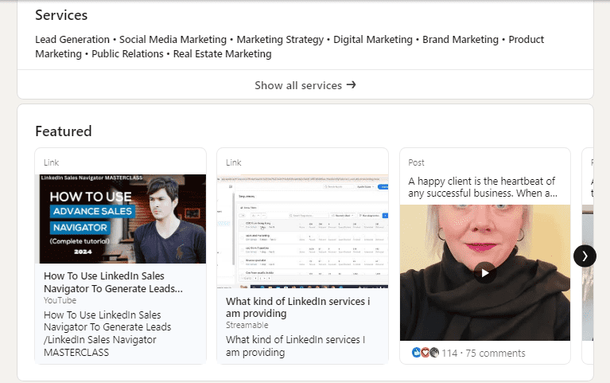Image resolution: width=610 pixels, height=383 pixels.
Task: Click the Marketing Strategy service text
Action: pyautogui.click(x=280, y=39)
